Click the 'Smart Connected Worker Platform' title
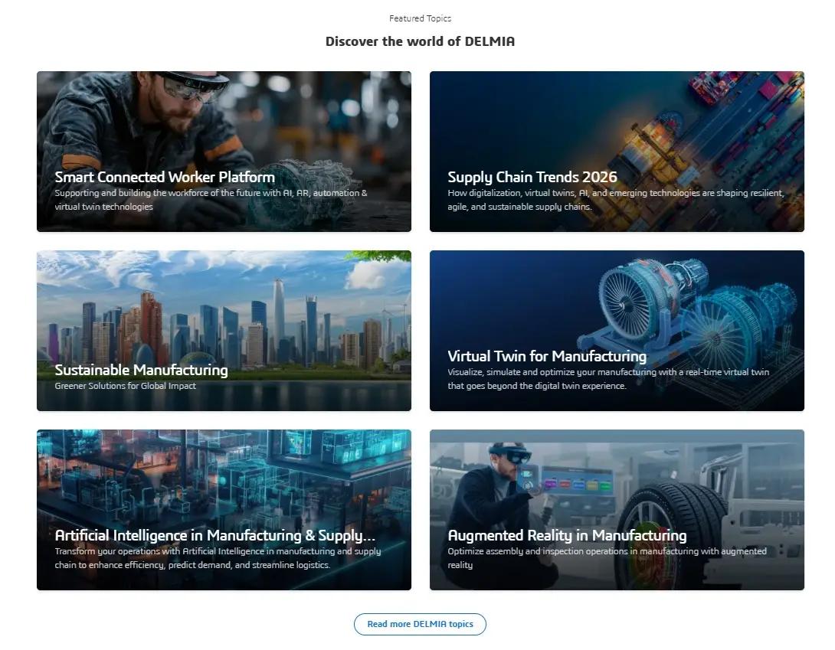The width and height of the screenshot is (835, 650). point(165,177)
